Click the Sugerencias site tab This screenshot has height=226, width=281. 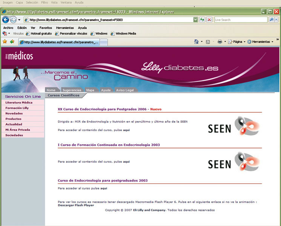tap(72, 90)
